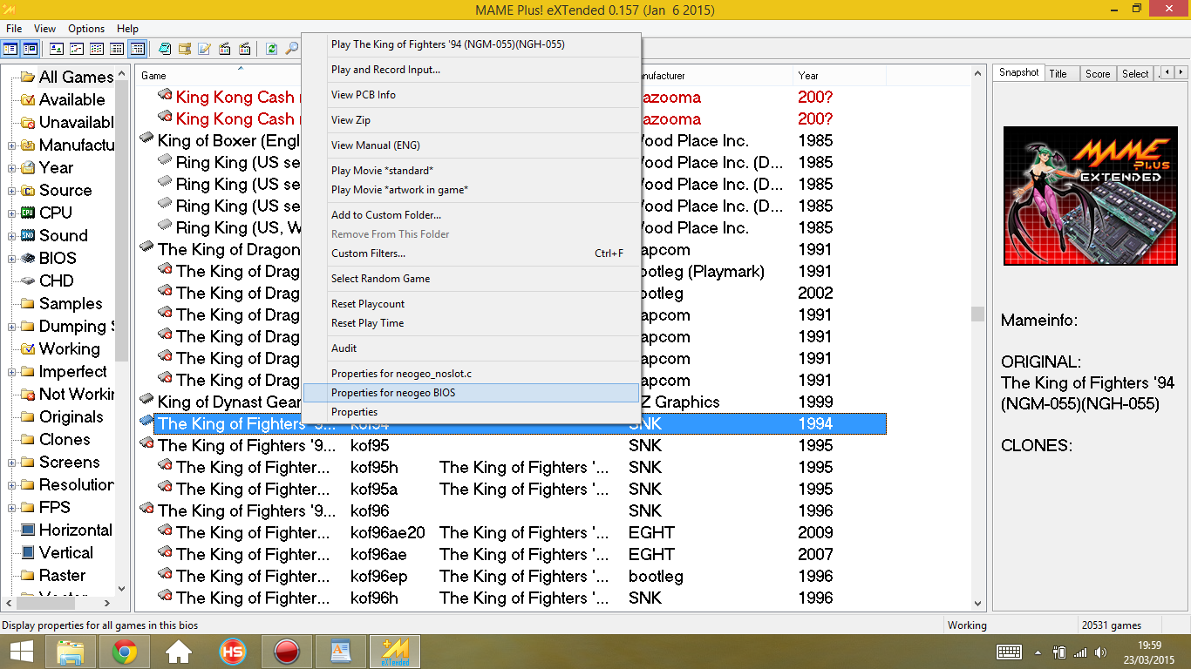Open PCB info notepad toolbar icon
Image resolution: width=1191 pixels, height=669 pixels.
165,49
